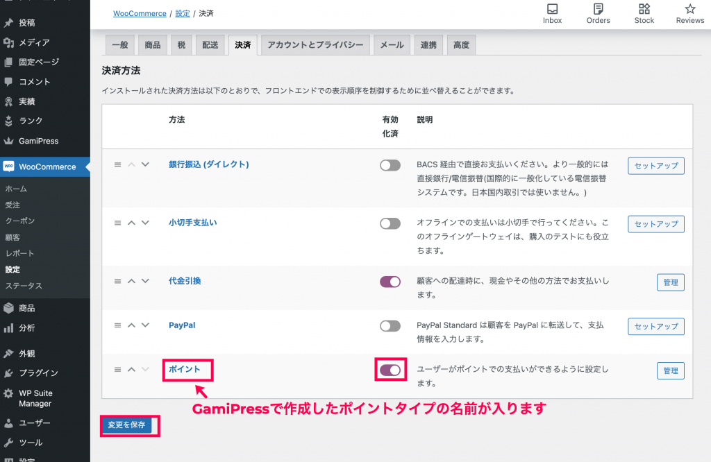Screen dimensions: 711x462
Task: Open 受注 in WooCommerce submenu
Action: [x=12, y=205]
